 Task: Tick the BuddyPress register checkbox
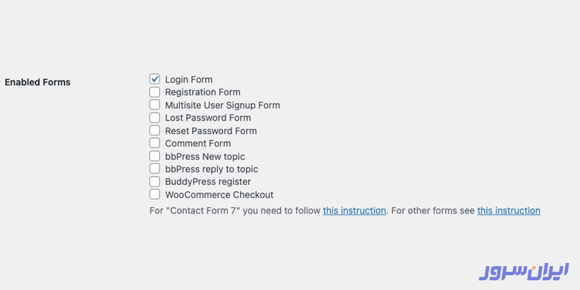click(155, 182)
